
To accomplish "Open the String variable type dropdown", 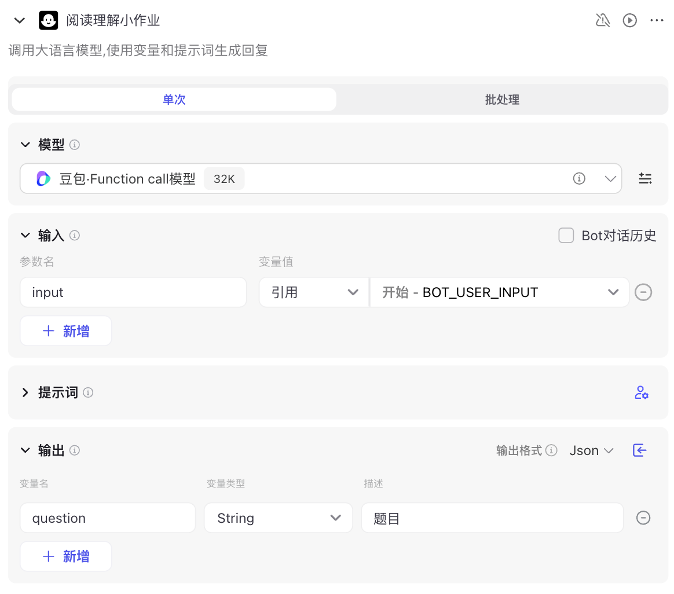I will [x=279, y=518].
